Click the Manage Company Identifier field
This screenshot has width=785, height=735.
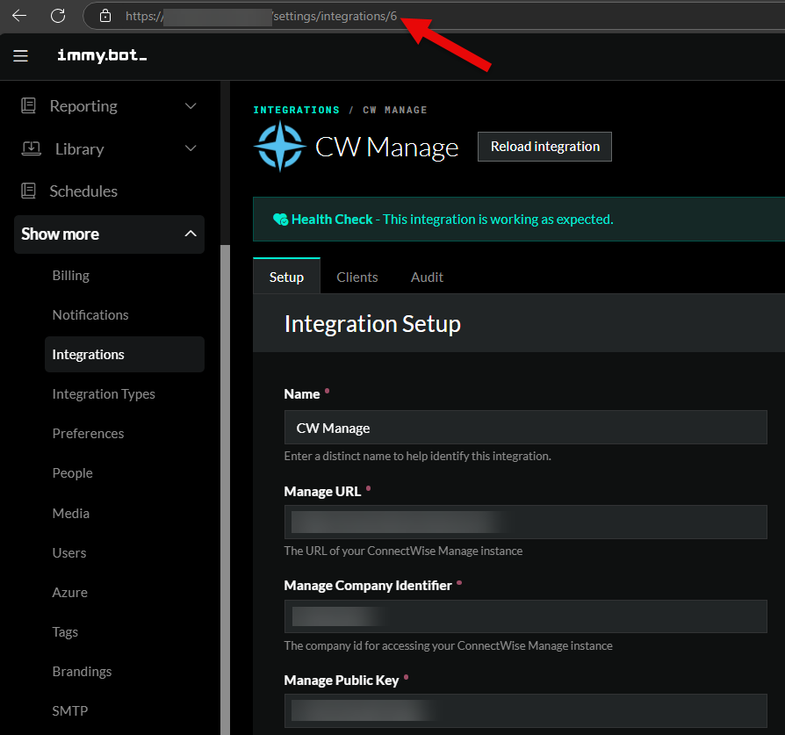[525, 616]
